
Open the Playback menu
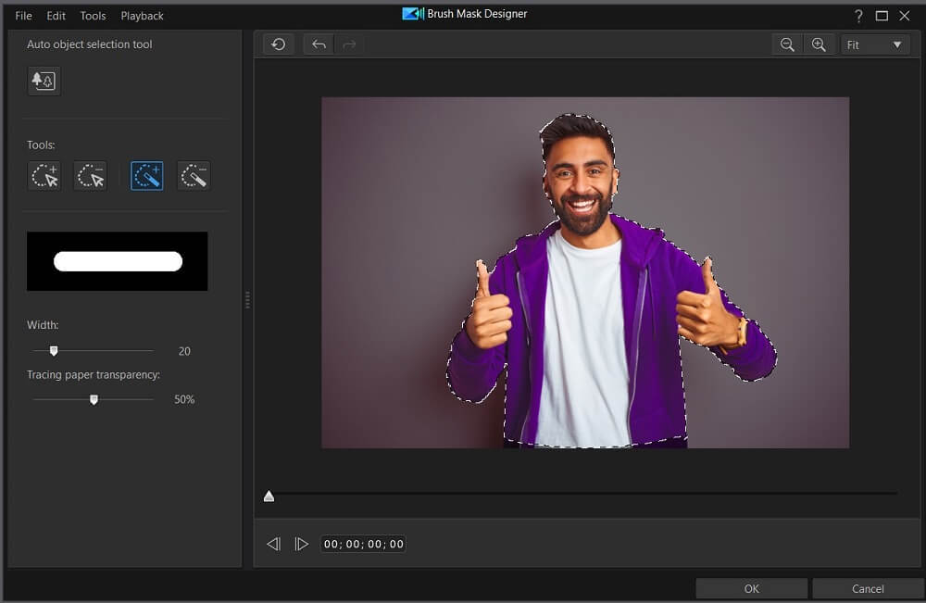pos(142,16)
